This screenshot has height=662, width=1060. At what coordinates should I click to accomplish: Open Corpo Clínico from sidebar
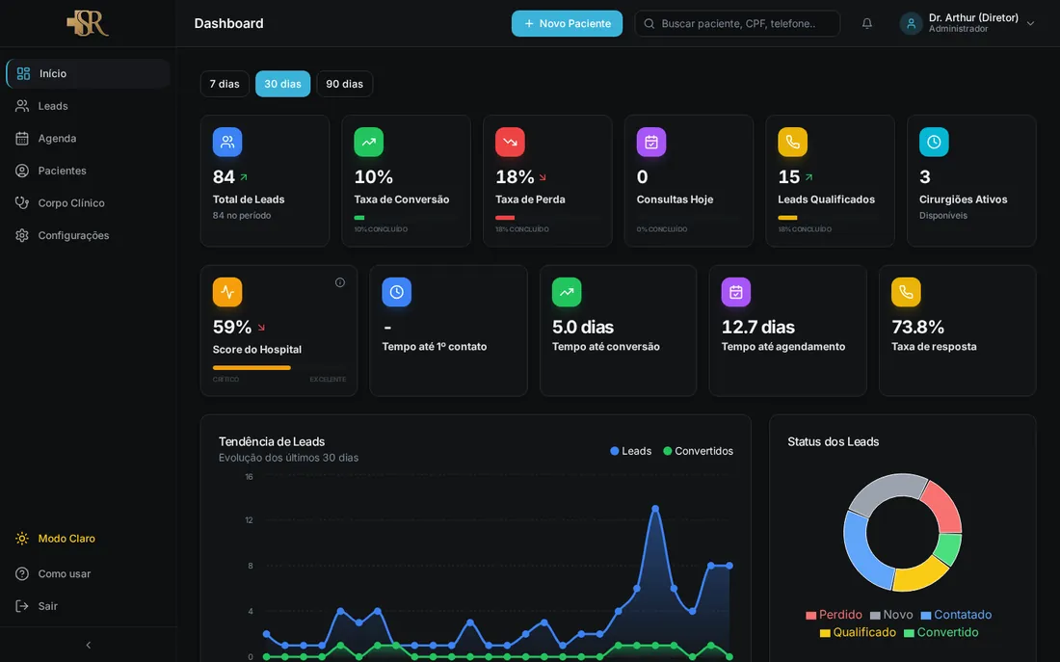[88, 203]
